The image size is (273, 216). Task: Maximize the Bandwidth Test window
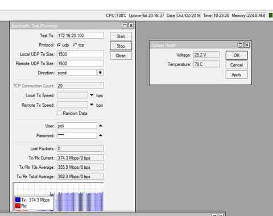(x=125, y=26)
